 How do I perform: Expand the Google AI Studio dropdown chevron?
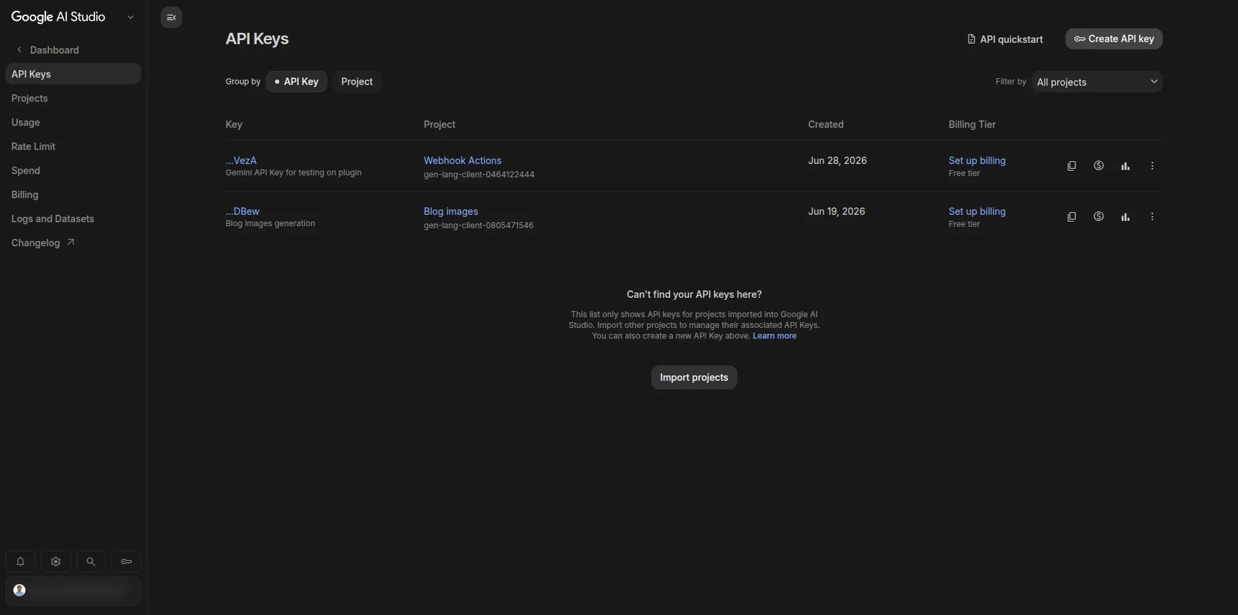tap(131, 17)
